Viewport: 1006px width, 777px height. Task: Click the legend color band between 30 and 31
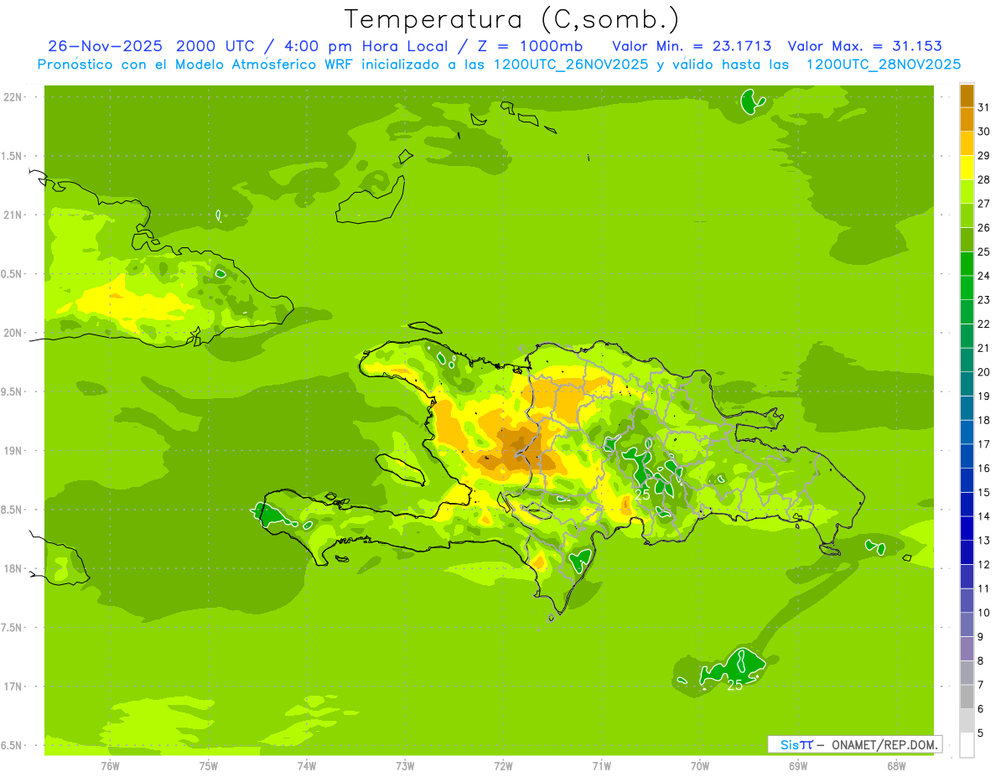click(967, 119)
